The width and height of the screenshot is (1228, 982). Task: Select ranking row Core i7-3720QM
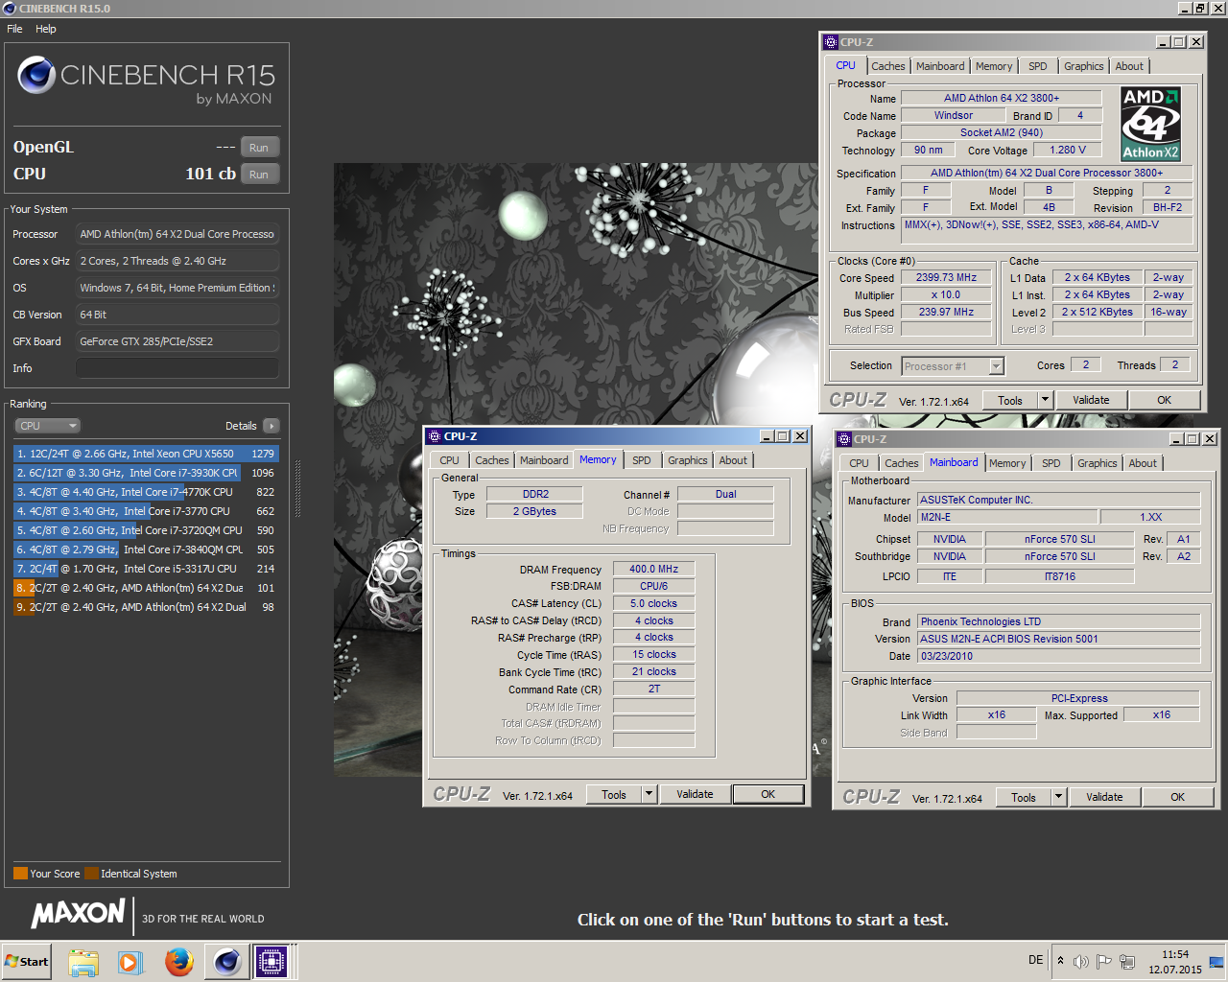pyautogui.click(x=146, y=530)
